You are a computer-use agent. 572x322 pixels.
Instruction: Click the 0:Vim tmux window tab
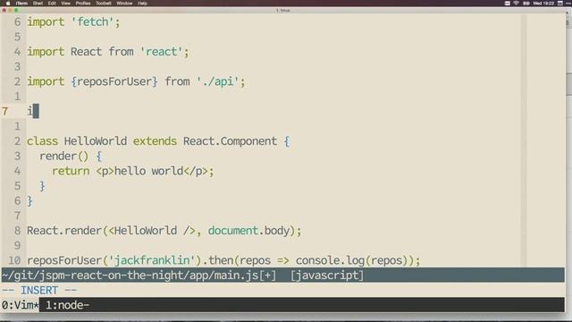20,305
